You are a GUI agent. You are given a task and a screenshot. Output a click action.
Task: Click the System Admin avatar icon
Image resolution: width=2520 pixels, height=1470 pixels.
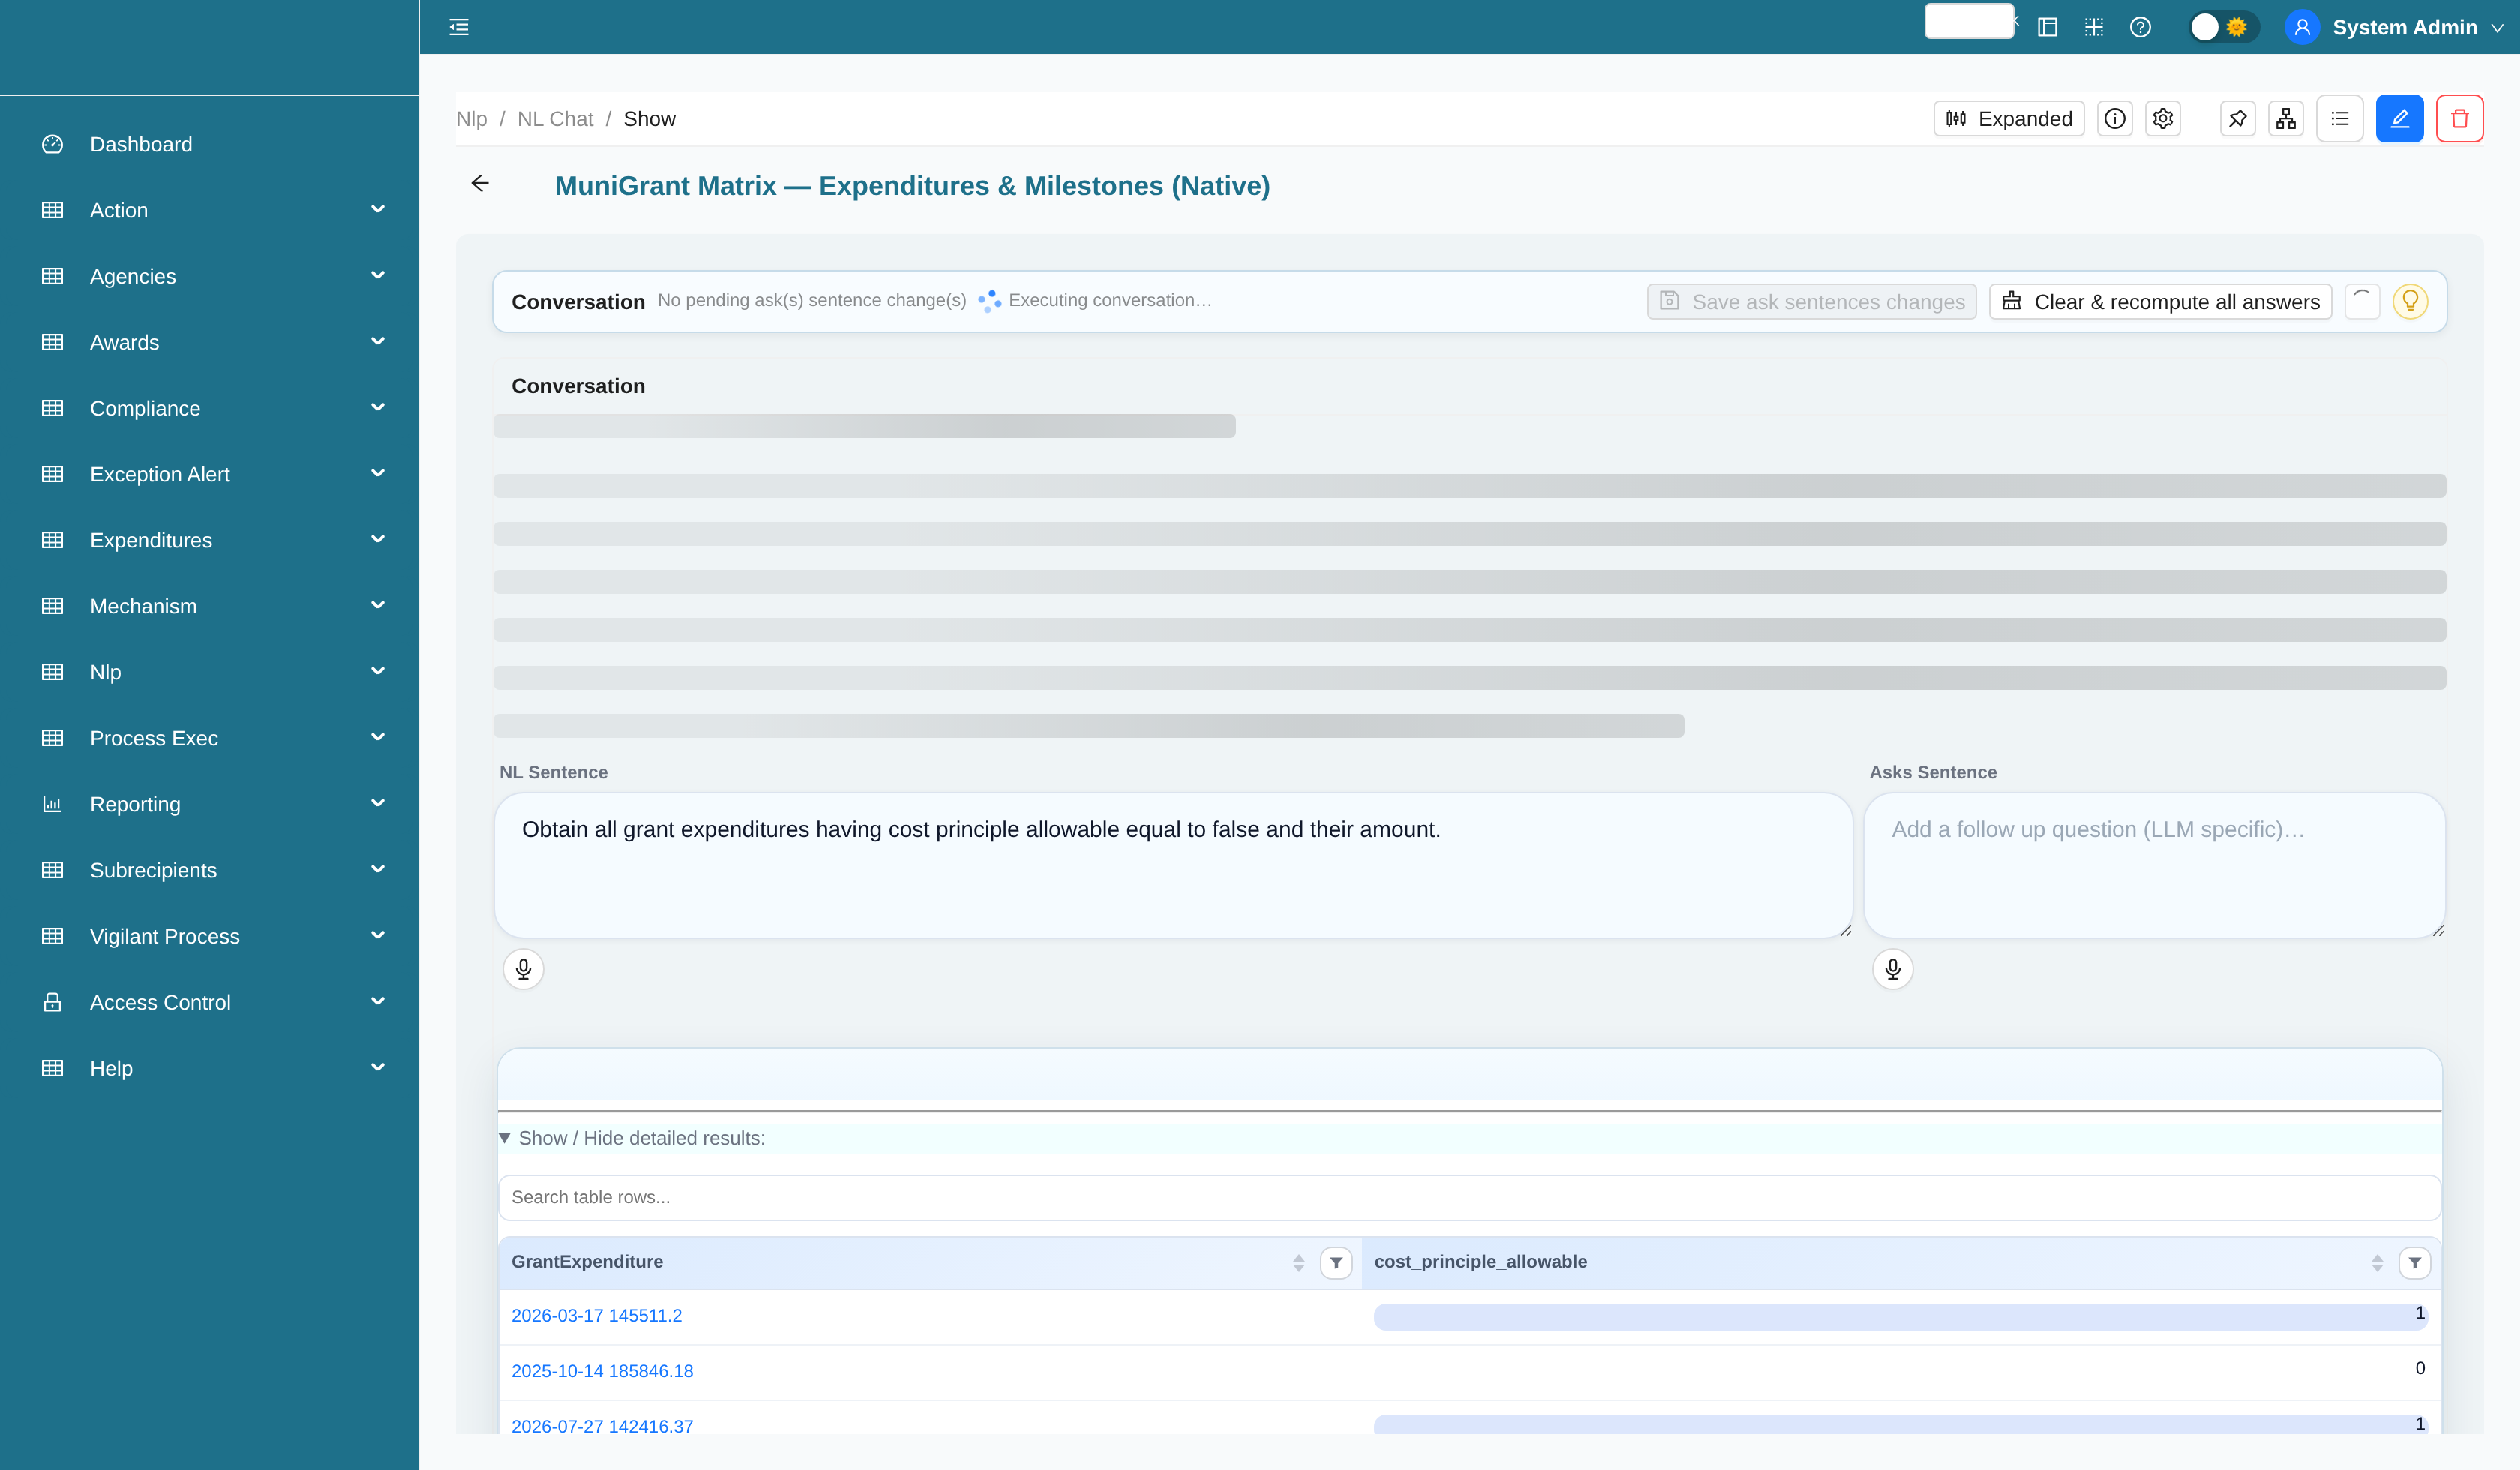pos(2302,27)
